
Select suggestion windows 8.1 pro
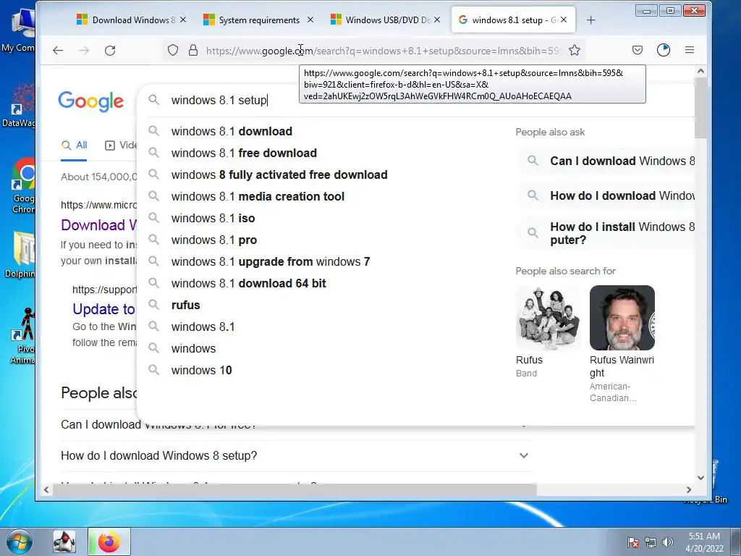[x=214, y=240]
